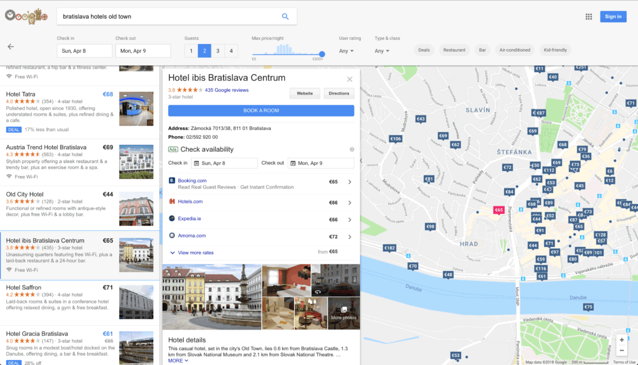
Task: Select 1 guest
Action: [x=191, y=51]
